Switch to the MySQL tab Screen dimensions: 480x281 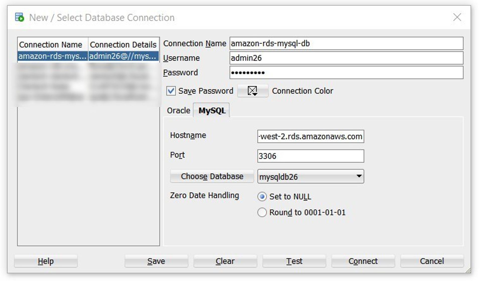[212, 110]
